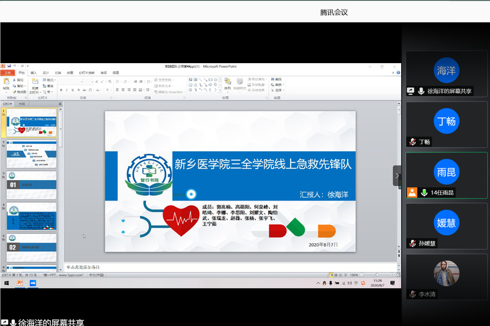The width and height of the screenshot is (490, 326).
Task: Click 李水清's muted microphone icon
Action: (412, 294)
